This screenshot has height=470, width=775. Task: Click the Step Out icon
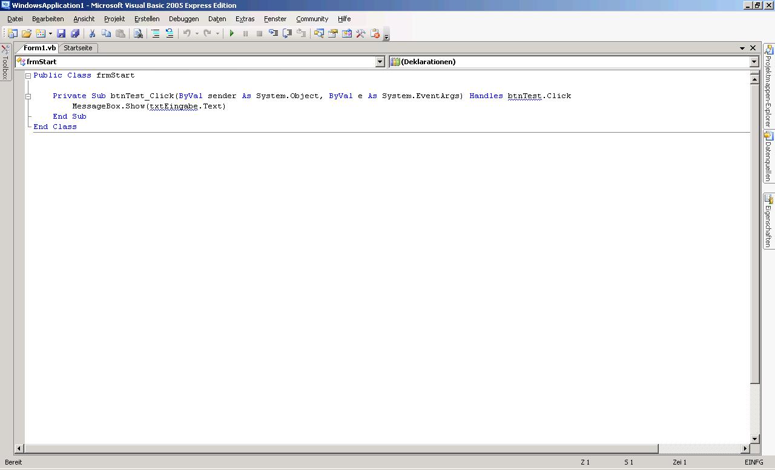301,34
